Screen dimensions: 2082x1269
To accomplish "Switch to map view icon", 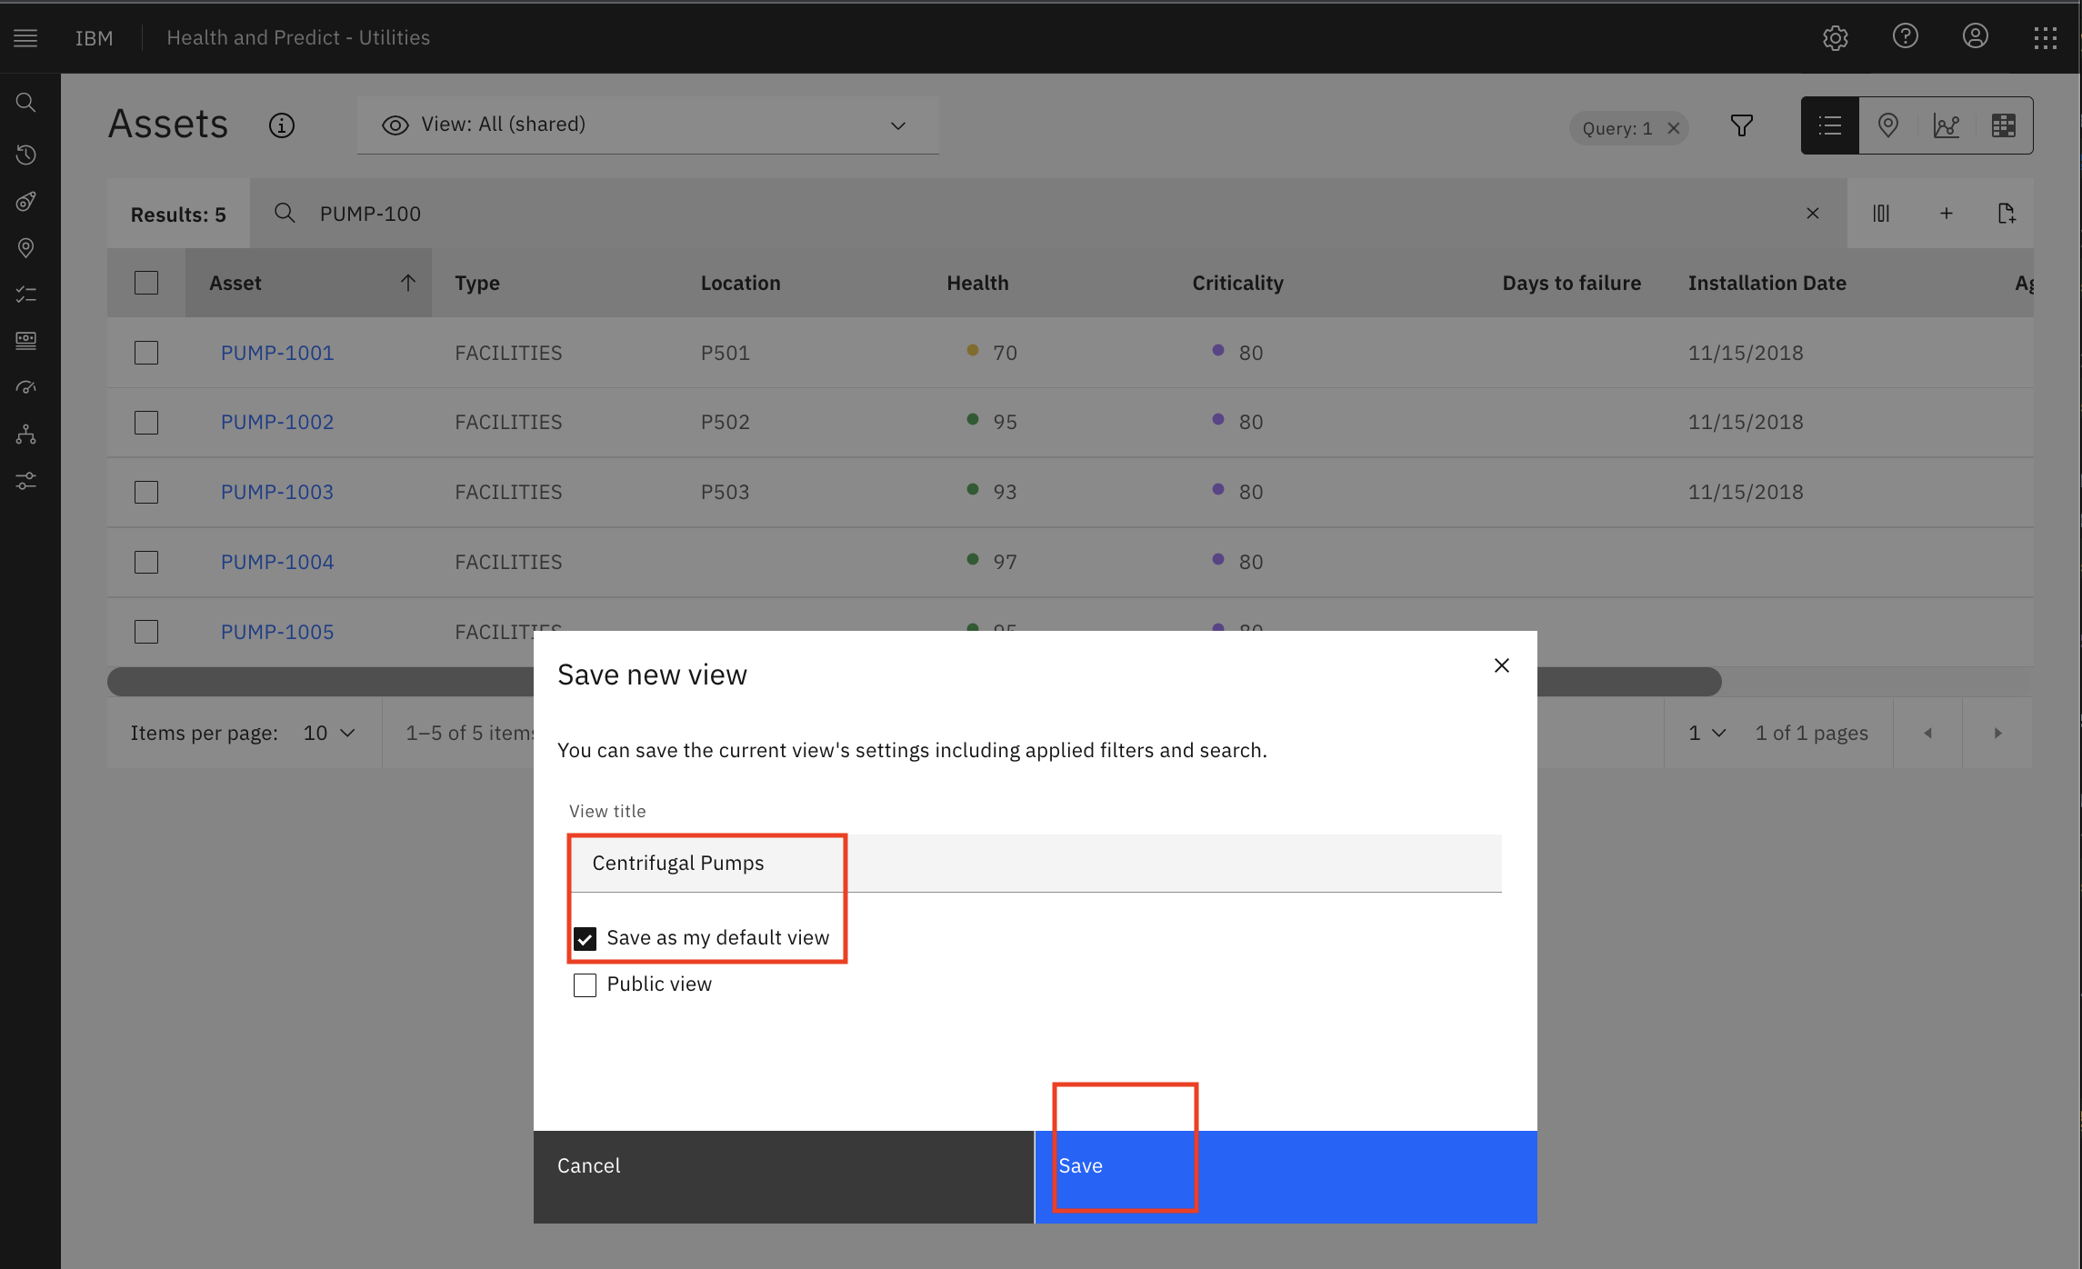I will tap(1887, 125).
